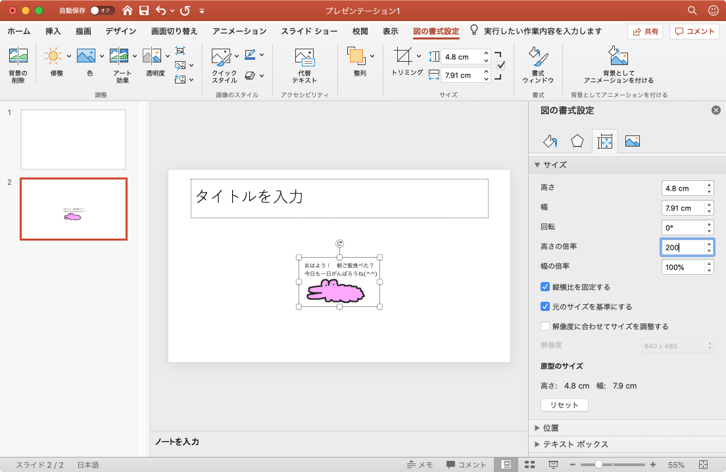The width and height of the screenshot is (726, 472).
Task: Switch to Fill & Line pane icon
Action: point(550,141)
